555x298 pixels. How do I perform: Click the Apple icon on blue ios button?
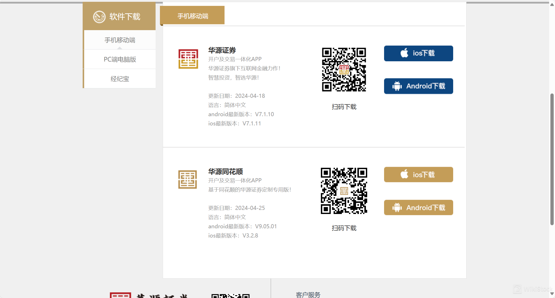click(404, 53)
